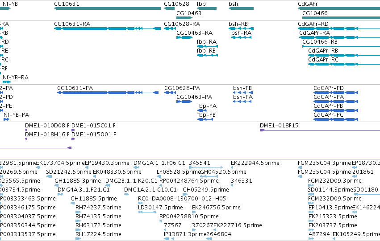380x241 pixels.
Task: Select the CdGAPr-PD protein
Action: pyautogui.click(x=336, y=93)
